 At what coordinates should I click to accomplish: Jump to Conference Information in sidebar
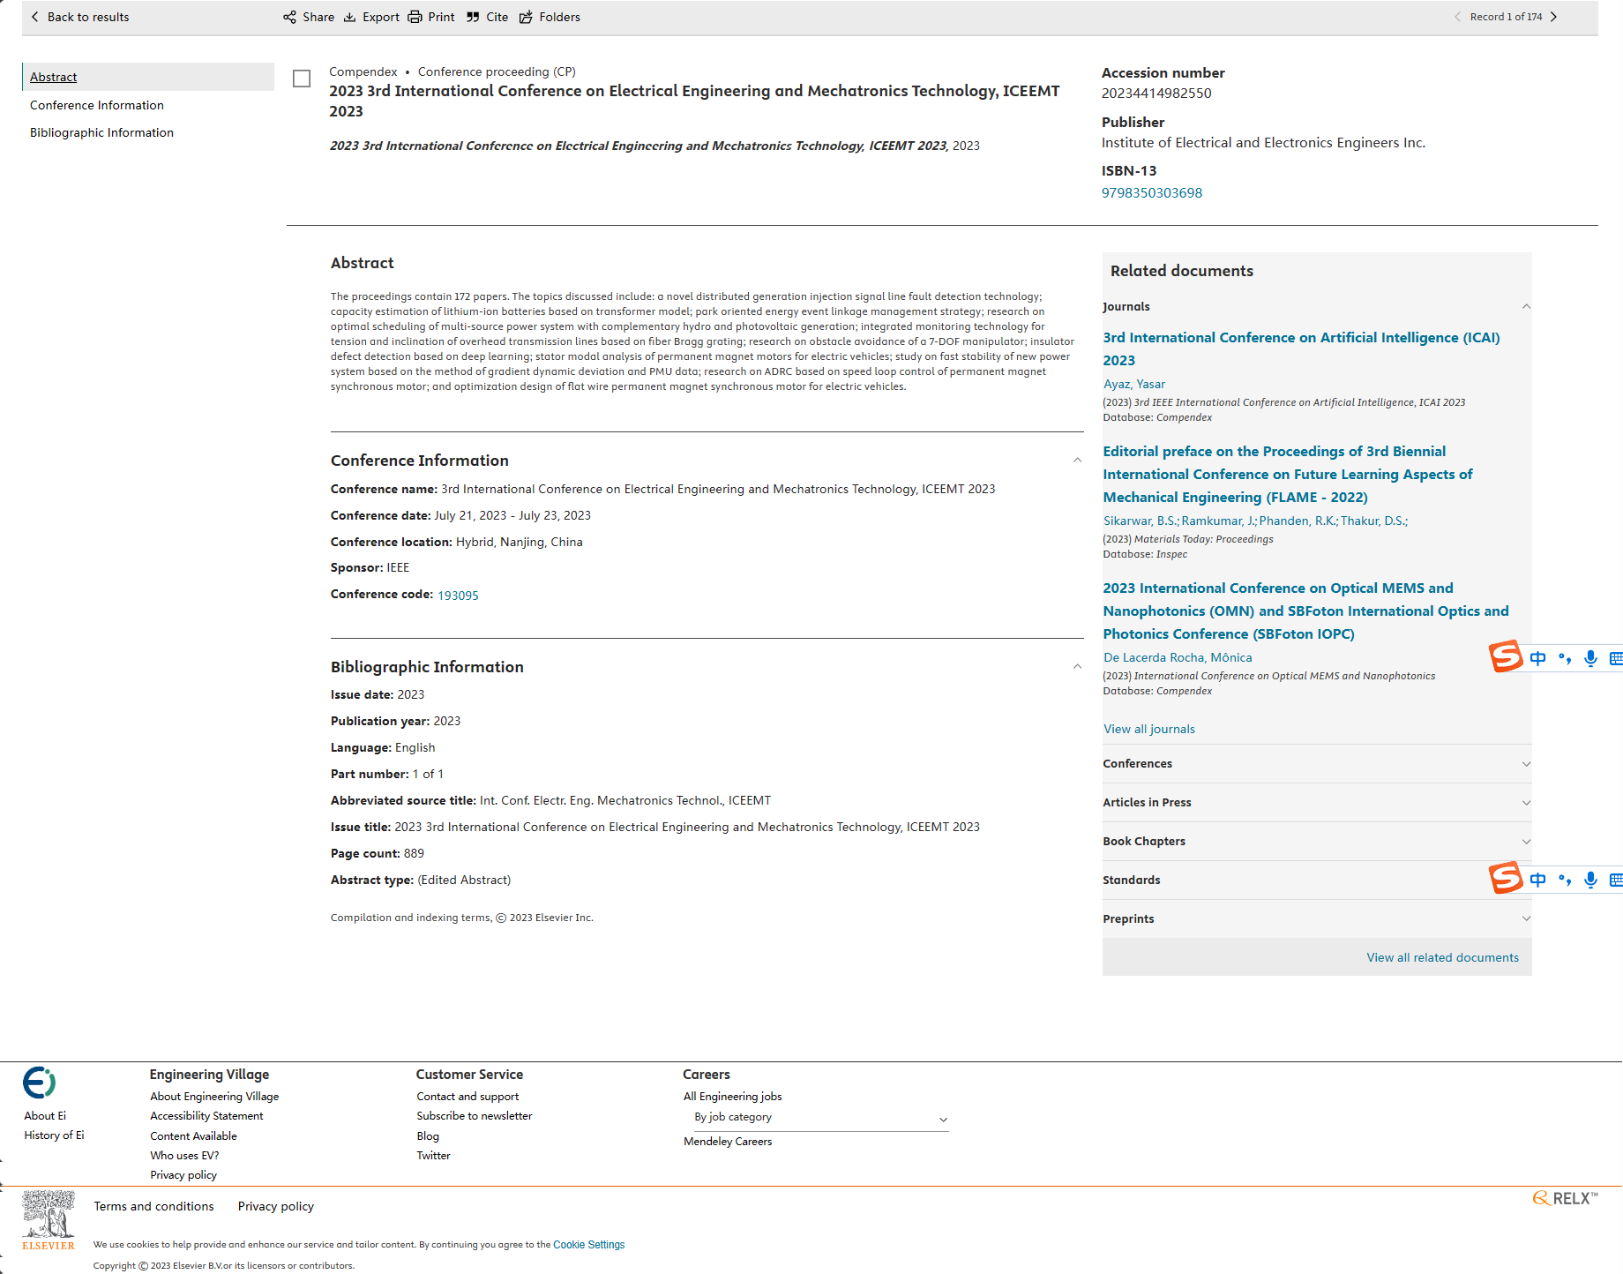pos(97,105)
